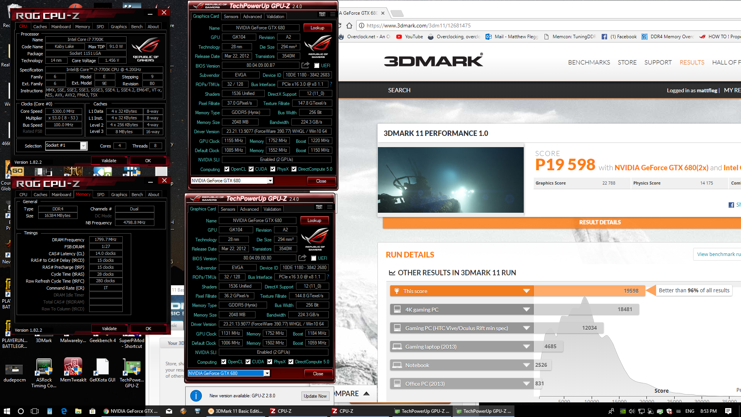Screen dimensions: 741x417
Task: Click browser address bar with 3dmark URL
Action: tap(548, 25)
